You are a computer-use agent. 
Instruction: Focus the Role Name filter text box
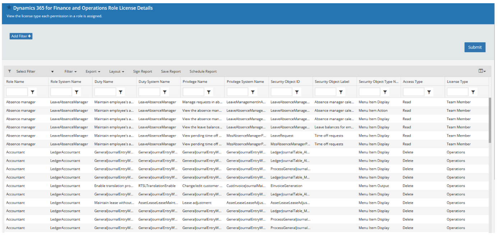(17, 92)
